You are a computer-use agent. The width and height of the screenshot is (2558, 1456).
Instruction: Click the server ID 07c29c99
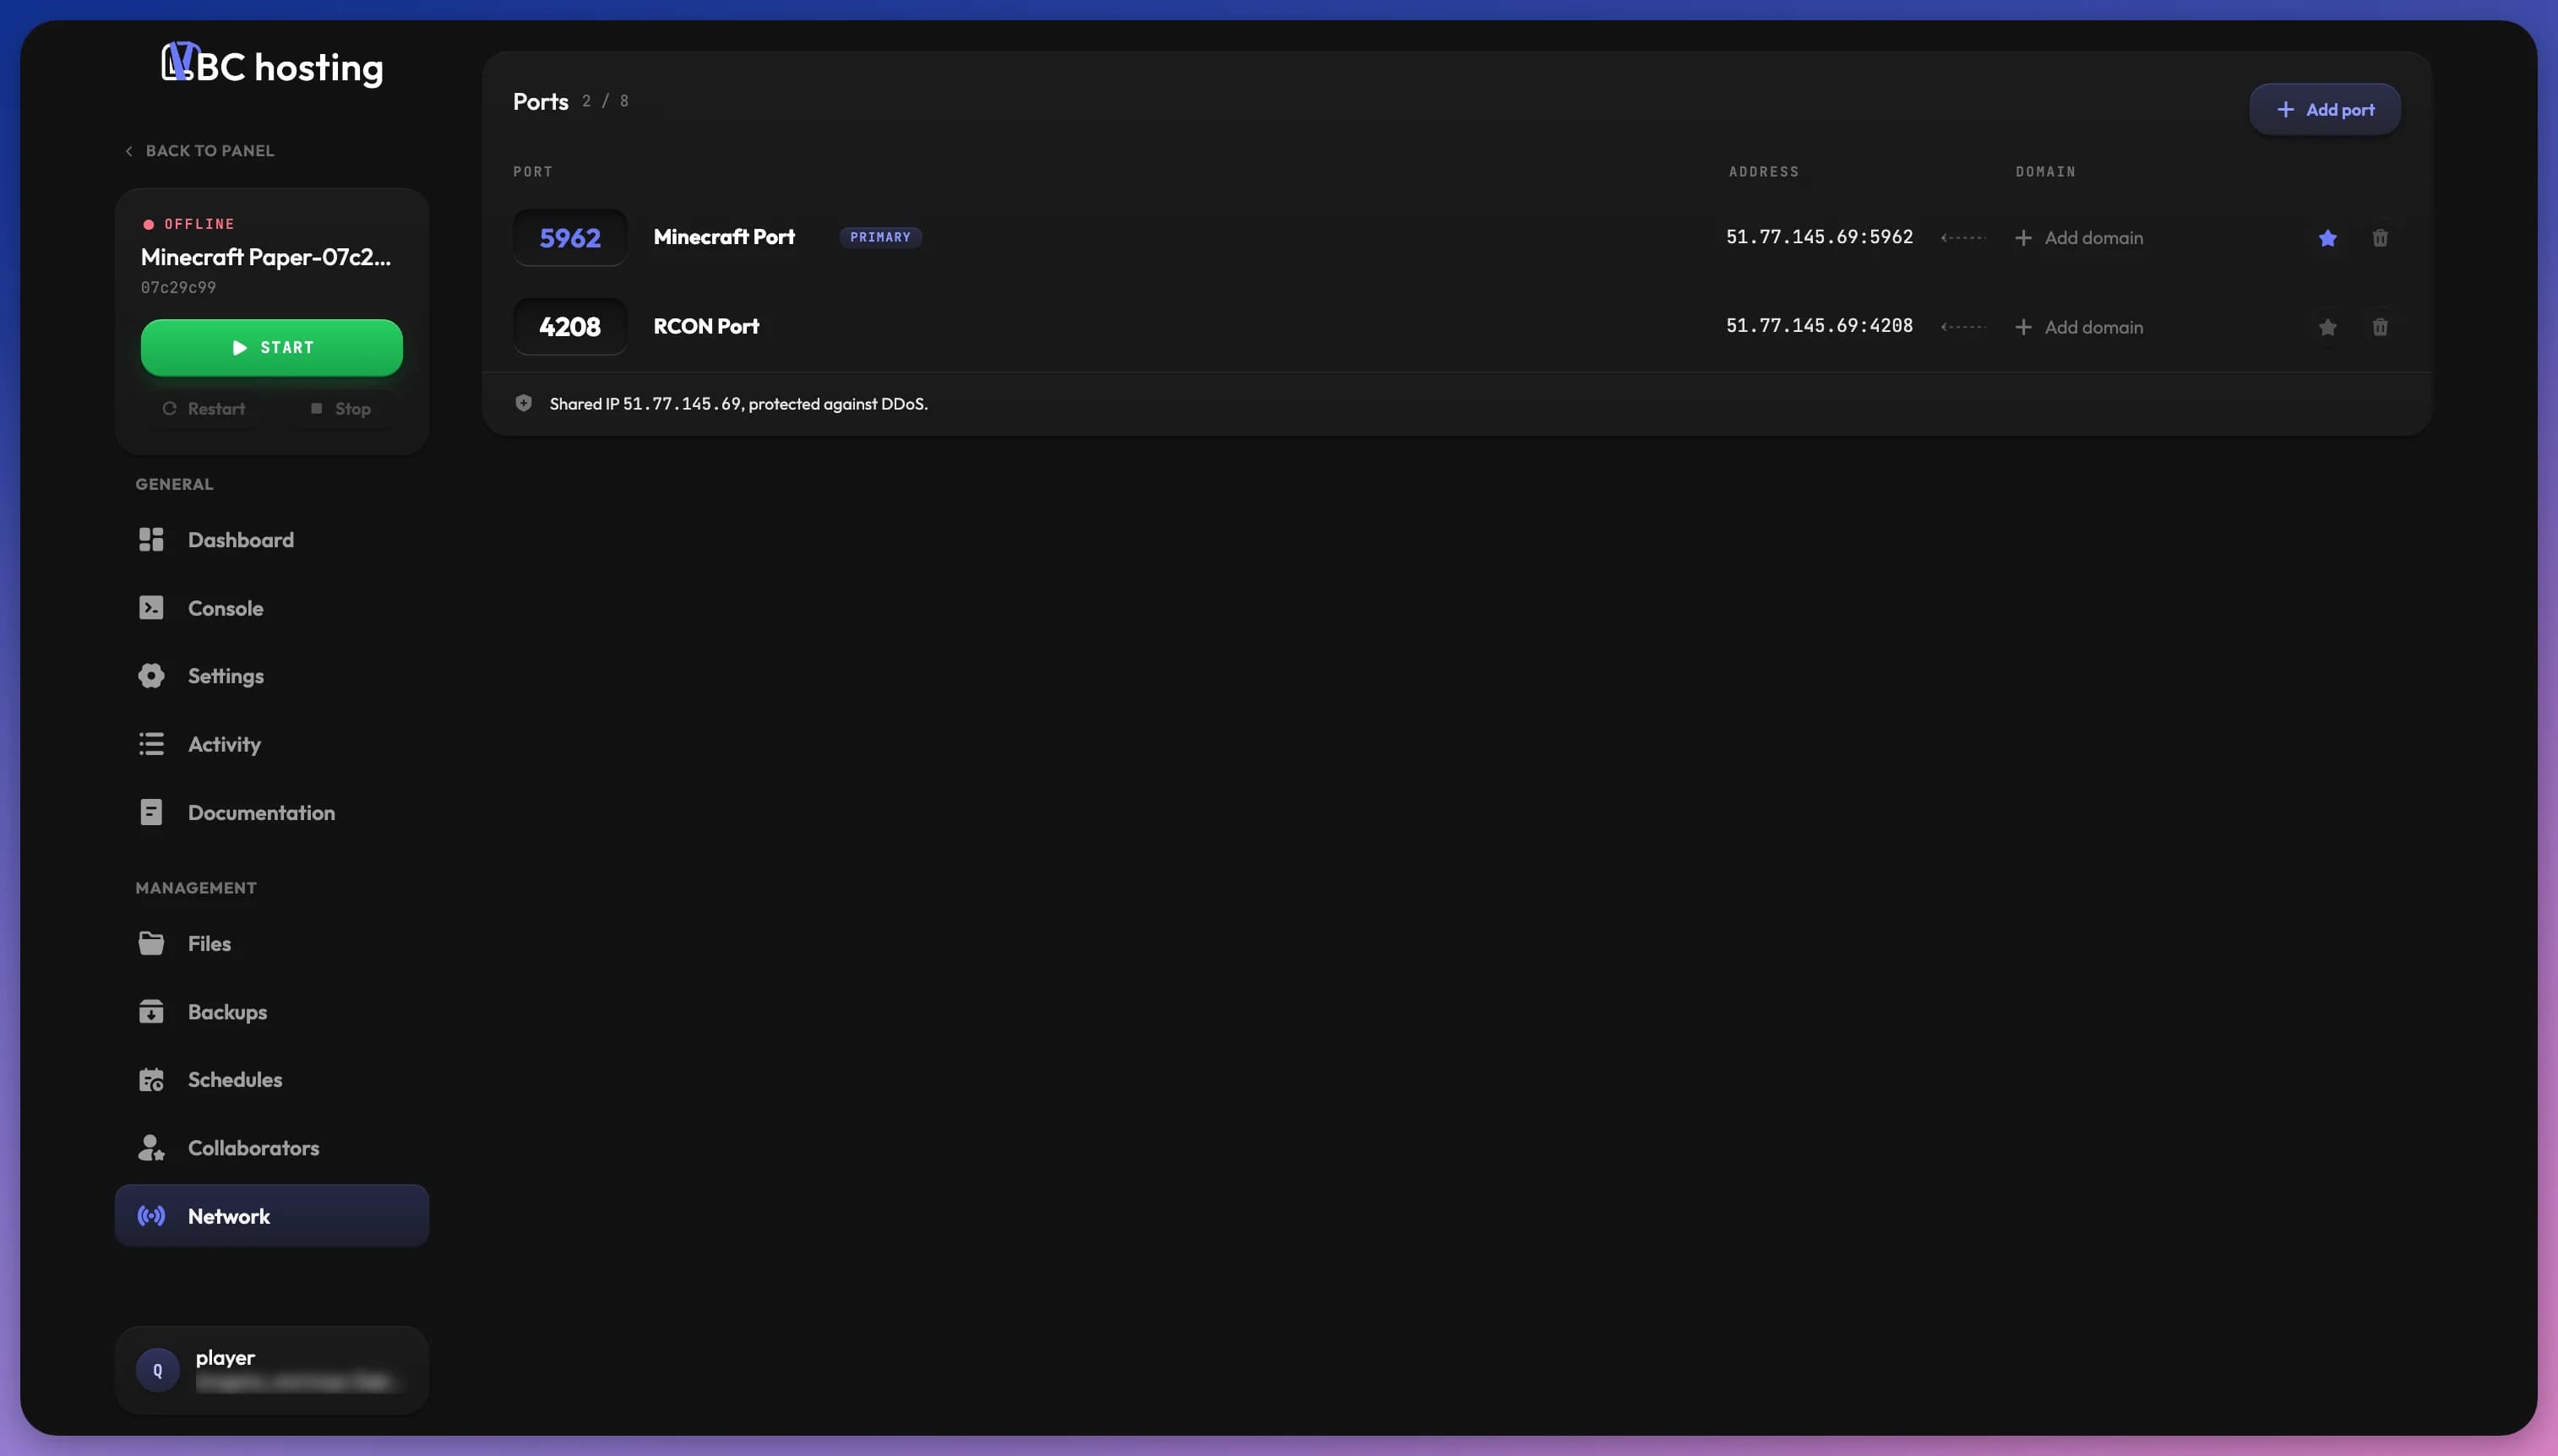pyautogui.click(x=178, y=287)
